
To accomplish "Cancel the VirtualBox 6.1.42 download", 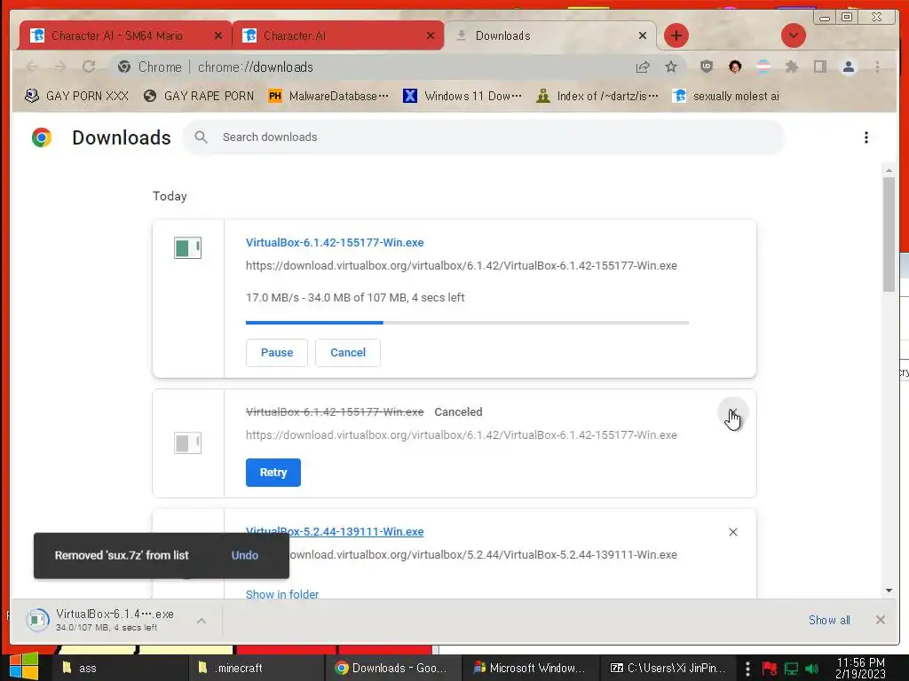I will point(348,353).
